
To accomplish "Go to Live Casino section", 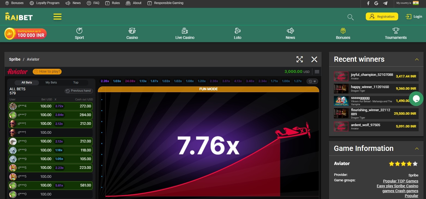I will click(185, 34).
